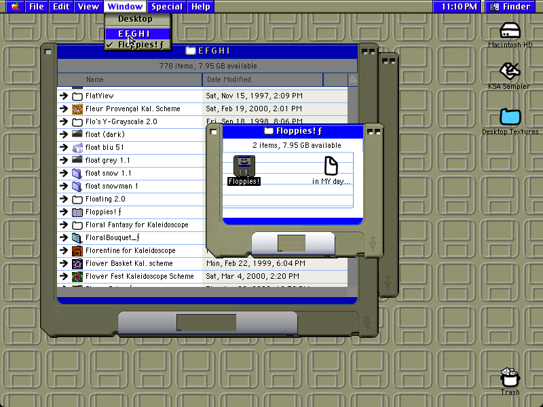The image size is (543, 407).
Task: Click the Florentine for Kaleidoscope icon
Action: [77, 250]
